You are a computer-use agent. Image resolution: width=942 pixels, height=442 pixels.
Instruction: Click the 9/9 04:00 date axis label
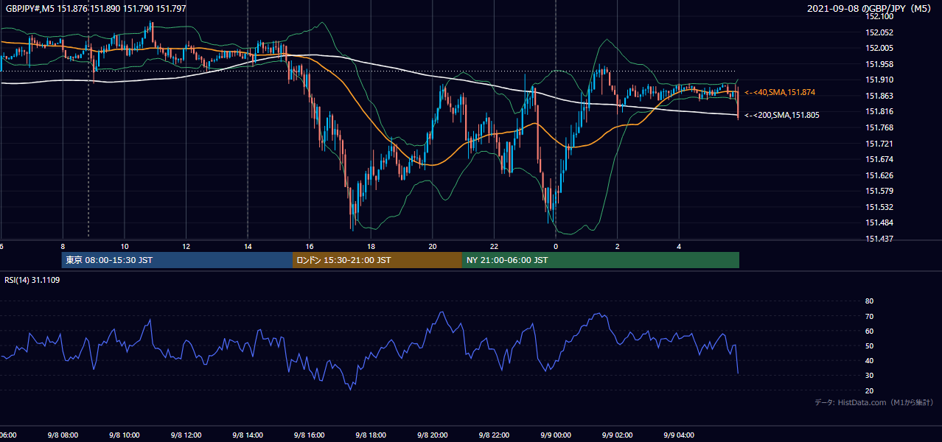[679, 435]
